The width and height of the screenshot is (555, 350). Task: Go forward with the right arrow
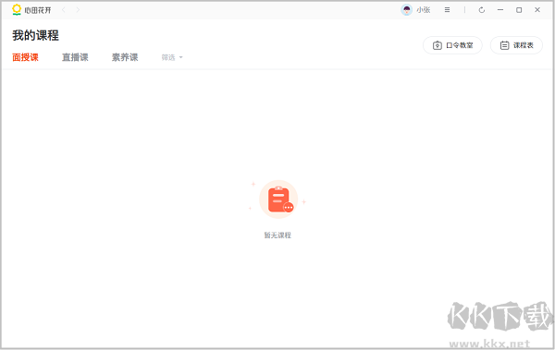click(x=78, y=10)
